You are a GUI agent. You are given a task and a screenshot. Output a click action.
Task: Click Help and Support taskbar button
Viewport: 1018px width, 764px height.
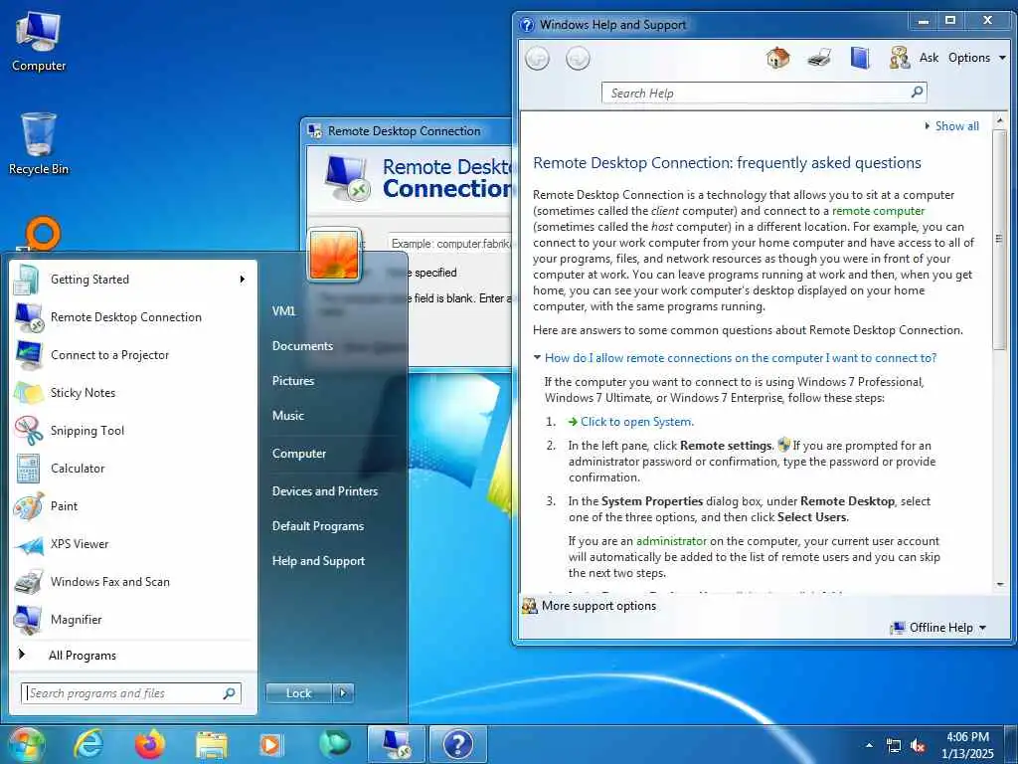point(457,744)
